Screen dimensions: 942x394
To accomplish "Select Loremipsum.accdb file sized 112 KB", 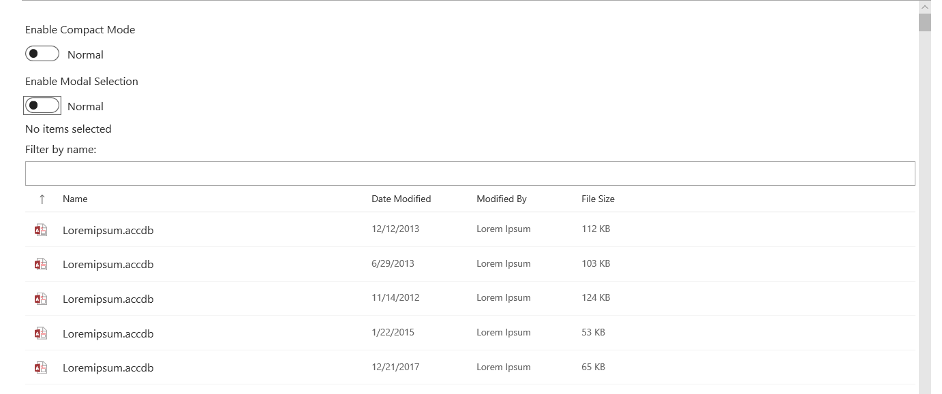I will click(x=108, y=230).
